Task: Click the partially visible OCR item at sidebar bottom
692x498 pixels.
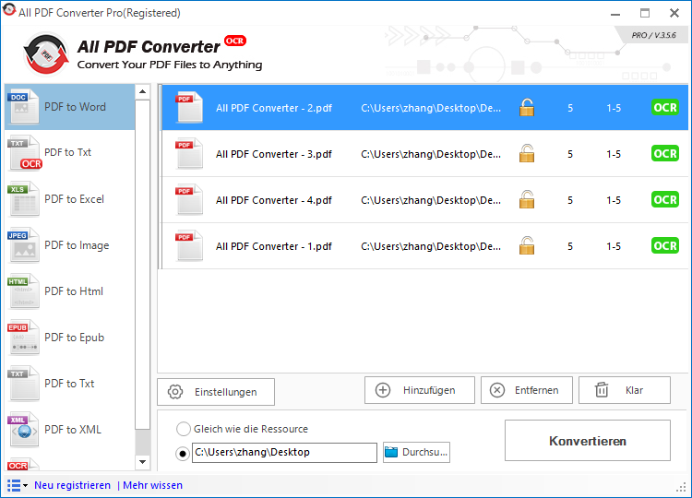Action: pos(23,465)
